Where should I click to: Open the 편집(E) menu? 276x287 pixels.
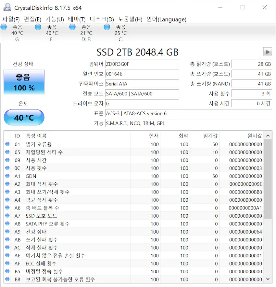point(32,19)
